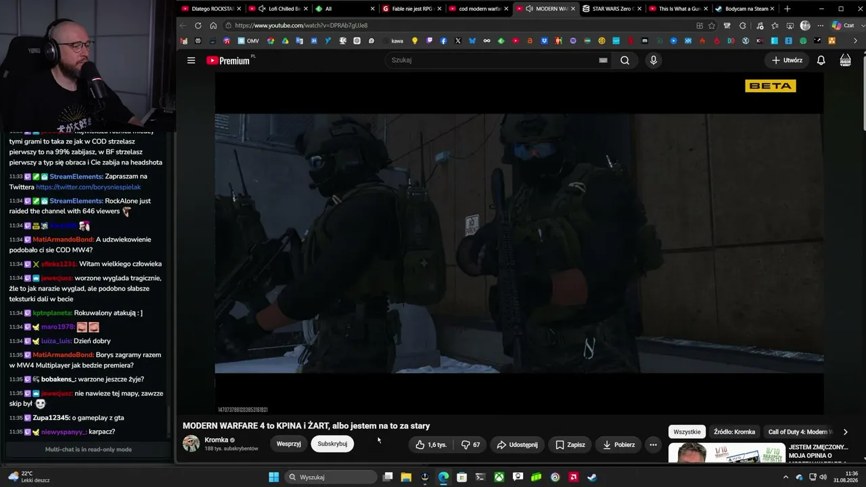The height and width of the screenshot is (487, 866).
Task: Click the Subskrybuj button
Action: point(332,444)
